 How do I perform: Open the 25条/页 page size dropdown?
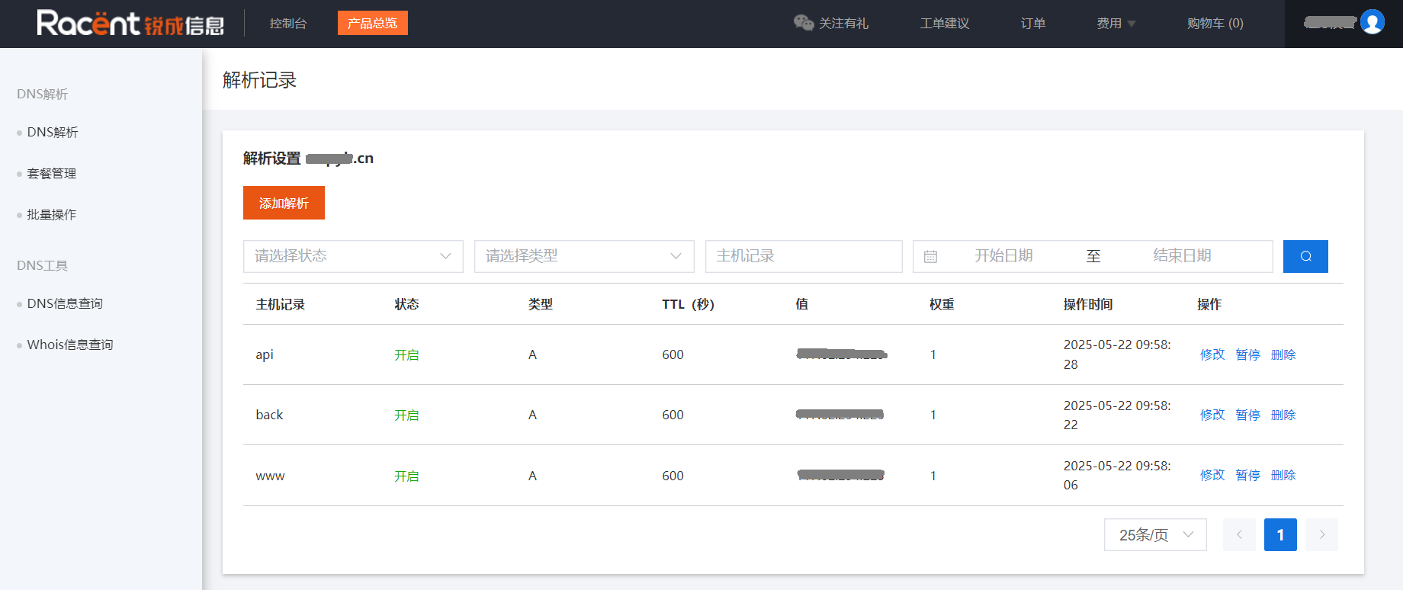click(x=1155, y=534)
